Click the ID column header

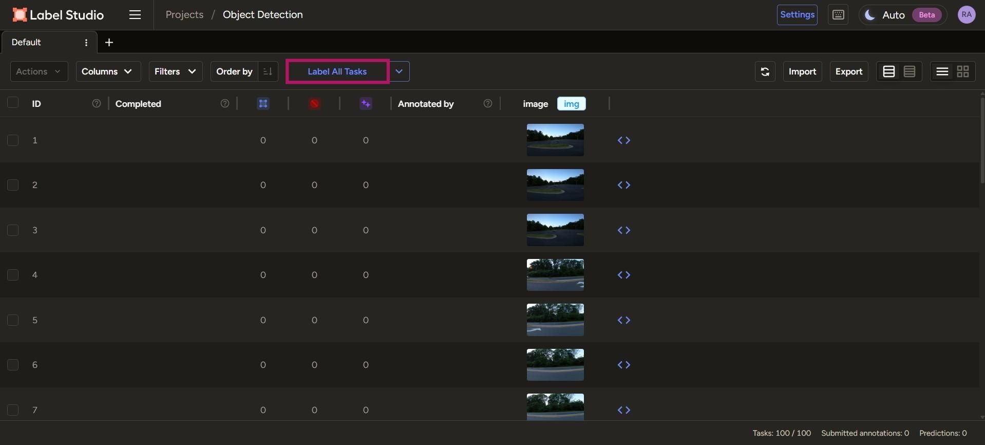point(36,104)
